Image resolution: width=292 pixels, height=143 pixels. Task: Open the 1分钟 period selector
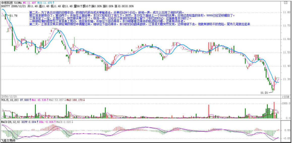point(285,97)
